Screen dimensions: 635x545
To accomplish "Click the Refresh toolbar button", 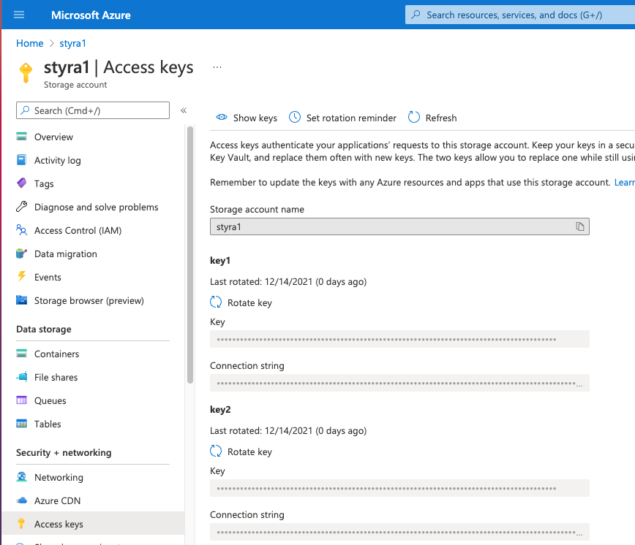I will pyautogui.click(x=432, y=118).
